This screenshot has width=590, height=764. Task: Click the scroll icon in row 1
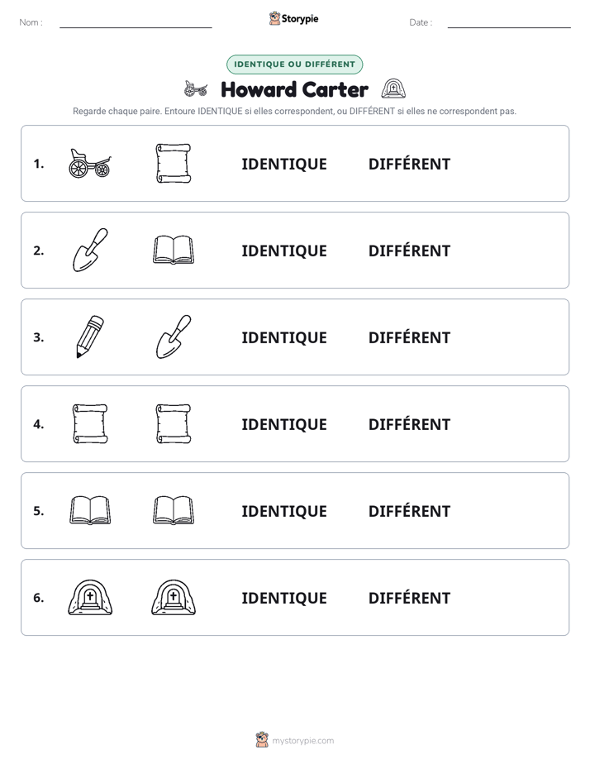tap(174, 163)
